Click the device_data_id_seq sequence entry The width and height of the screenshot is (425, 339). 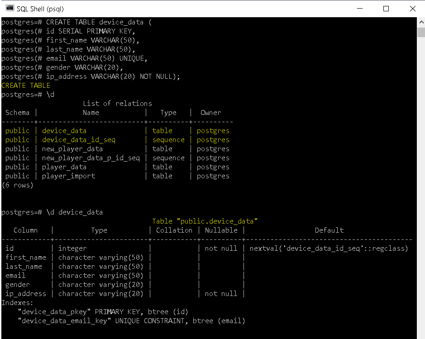pos(78,139)
